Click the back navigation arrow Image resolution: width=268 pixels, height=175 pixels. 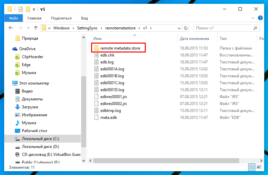click(11, 28)
